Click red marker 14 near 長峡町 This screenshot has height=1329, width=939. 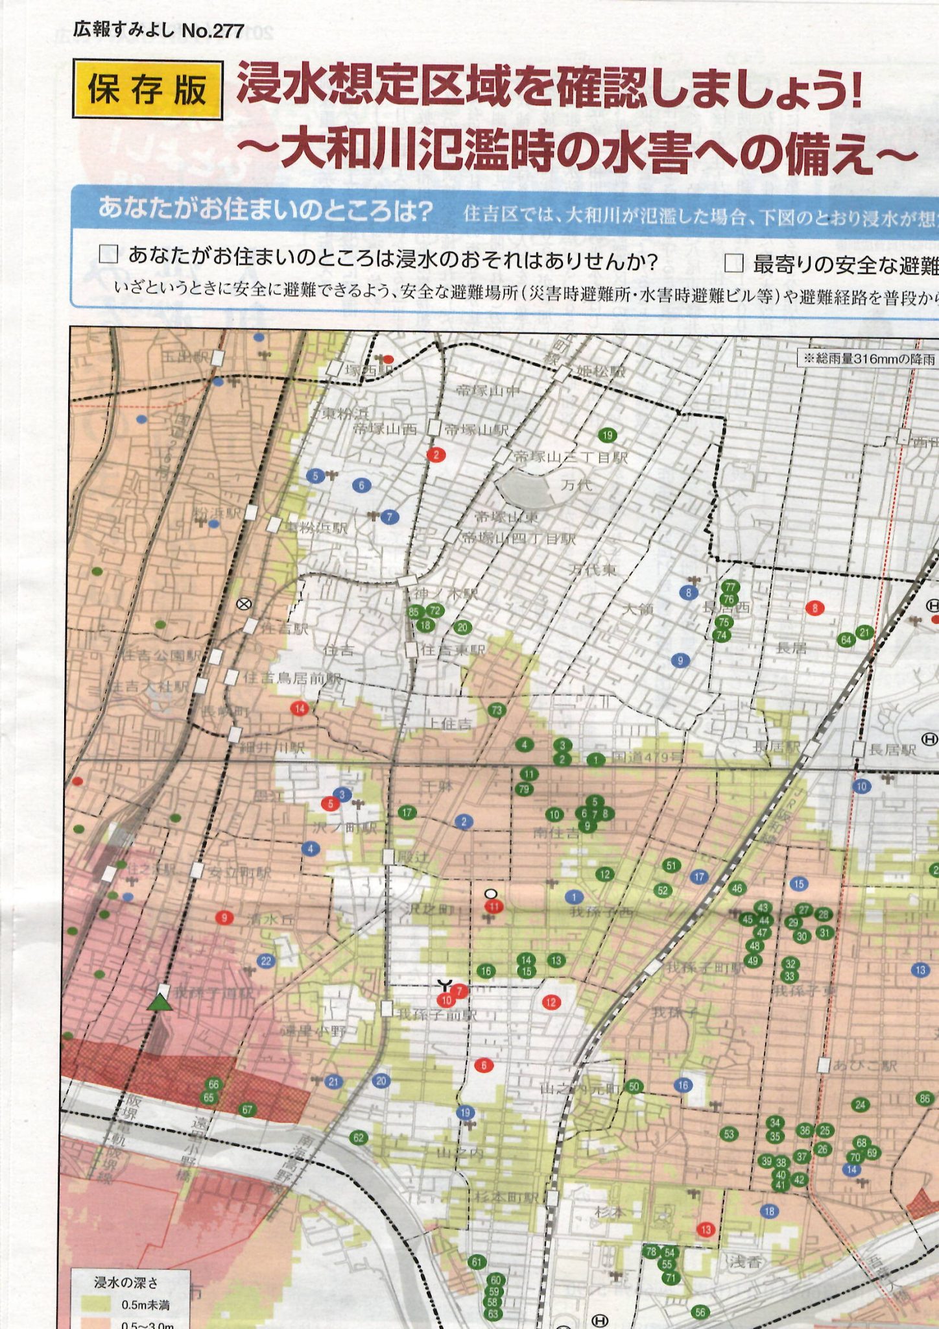coord(300,709)
